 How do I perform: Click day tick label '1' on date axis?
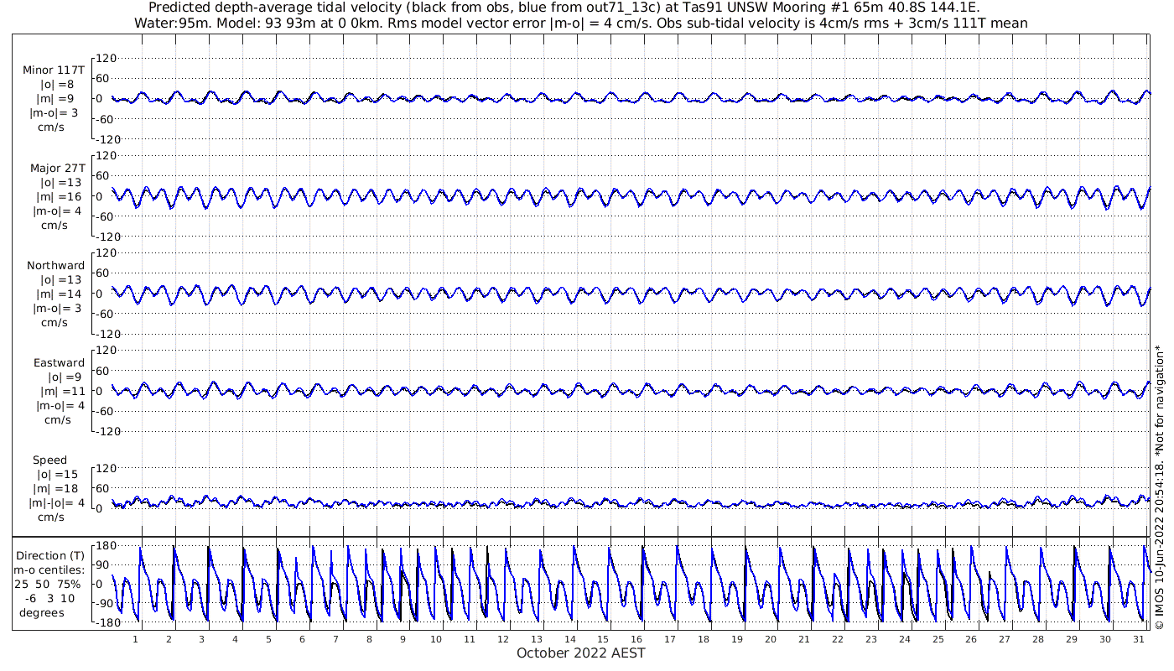click(135, 639)
